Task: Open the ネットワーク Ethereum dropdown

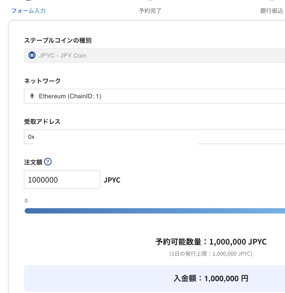Action: 154,96
